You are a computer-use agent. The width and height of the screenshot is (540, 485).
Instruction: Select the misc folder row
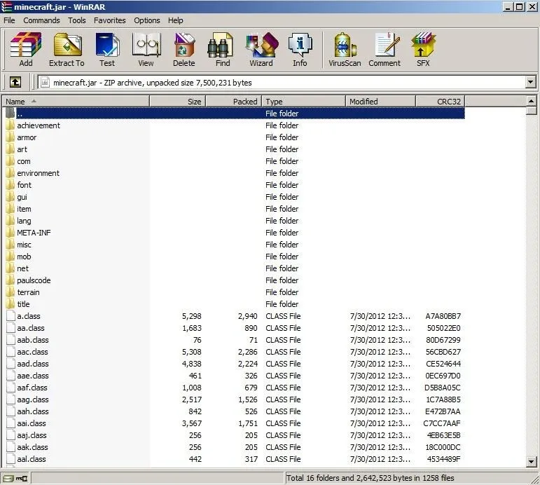(x=234, y=245)
